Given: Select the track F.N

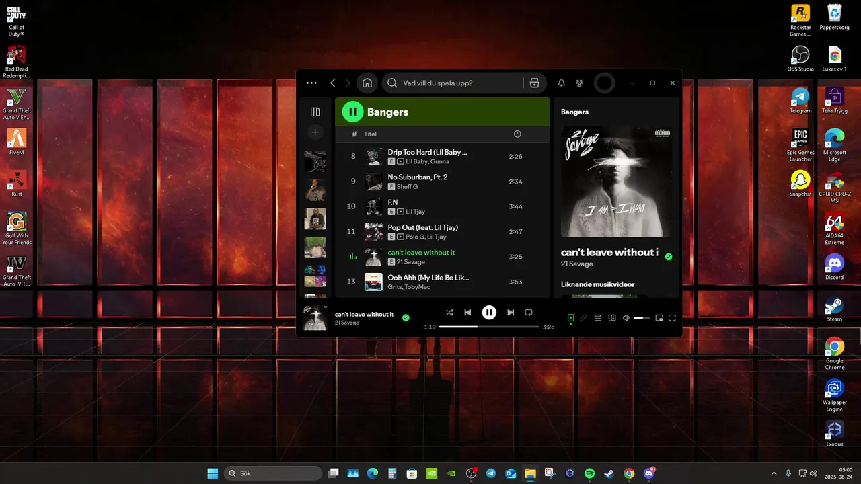Looking at the screenshot, I should click(x=443, y=206).
